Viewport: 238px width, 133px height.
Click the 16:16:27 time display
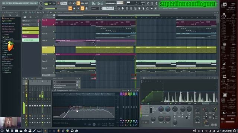click(x=97, y=3)
